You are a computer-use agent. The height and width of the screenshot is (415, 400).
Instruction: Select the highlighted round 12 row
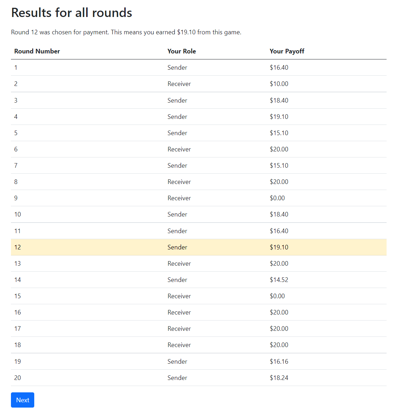[x=198, y=247]
